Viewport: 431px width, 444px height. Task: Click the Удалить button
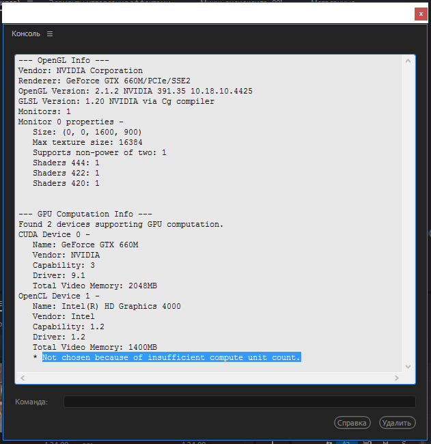[x=397, y=423]
